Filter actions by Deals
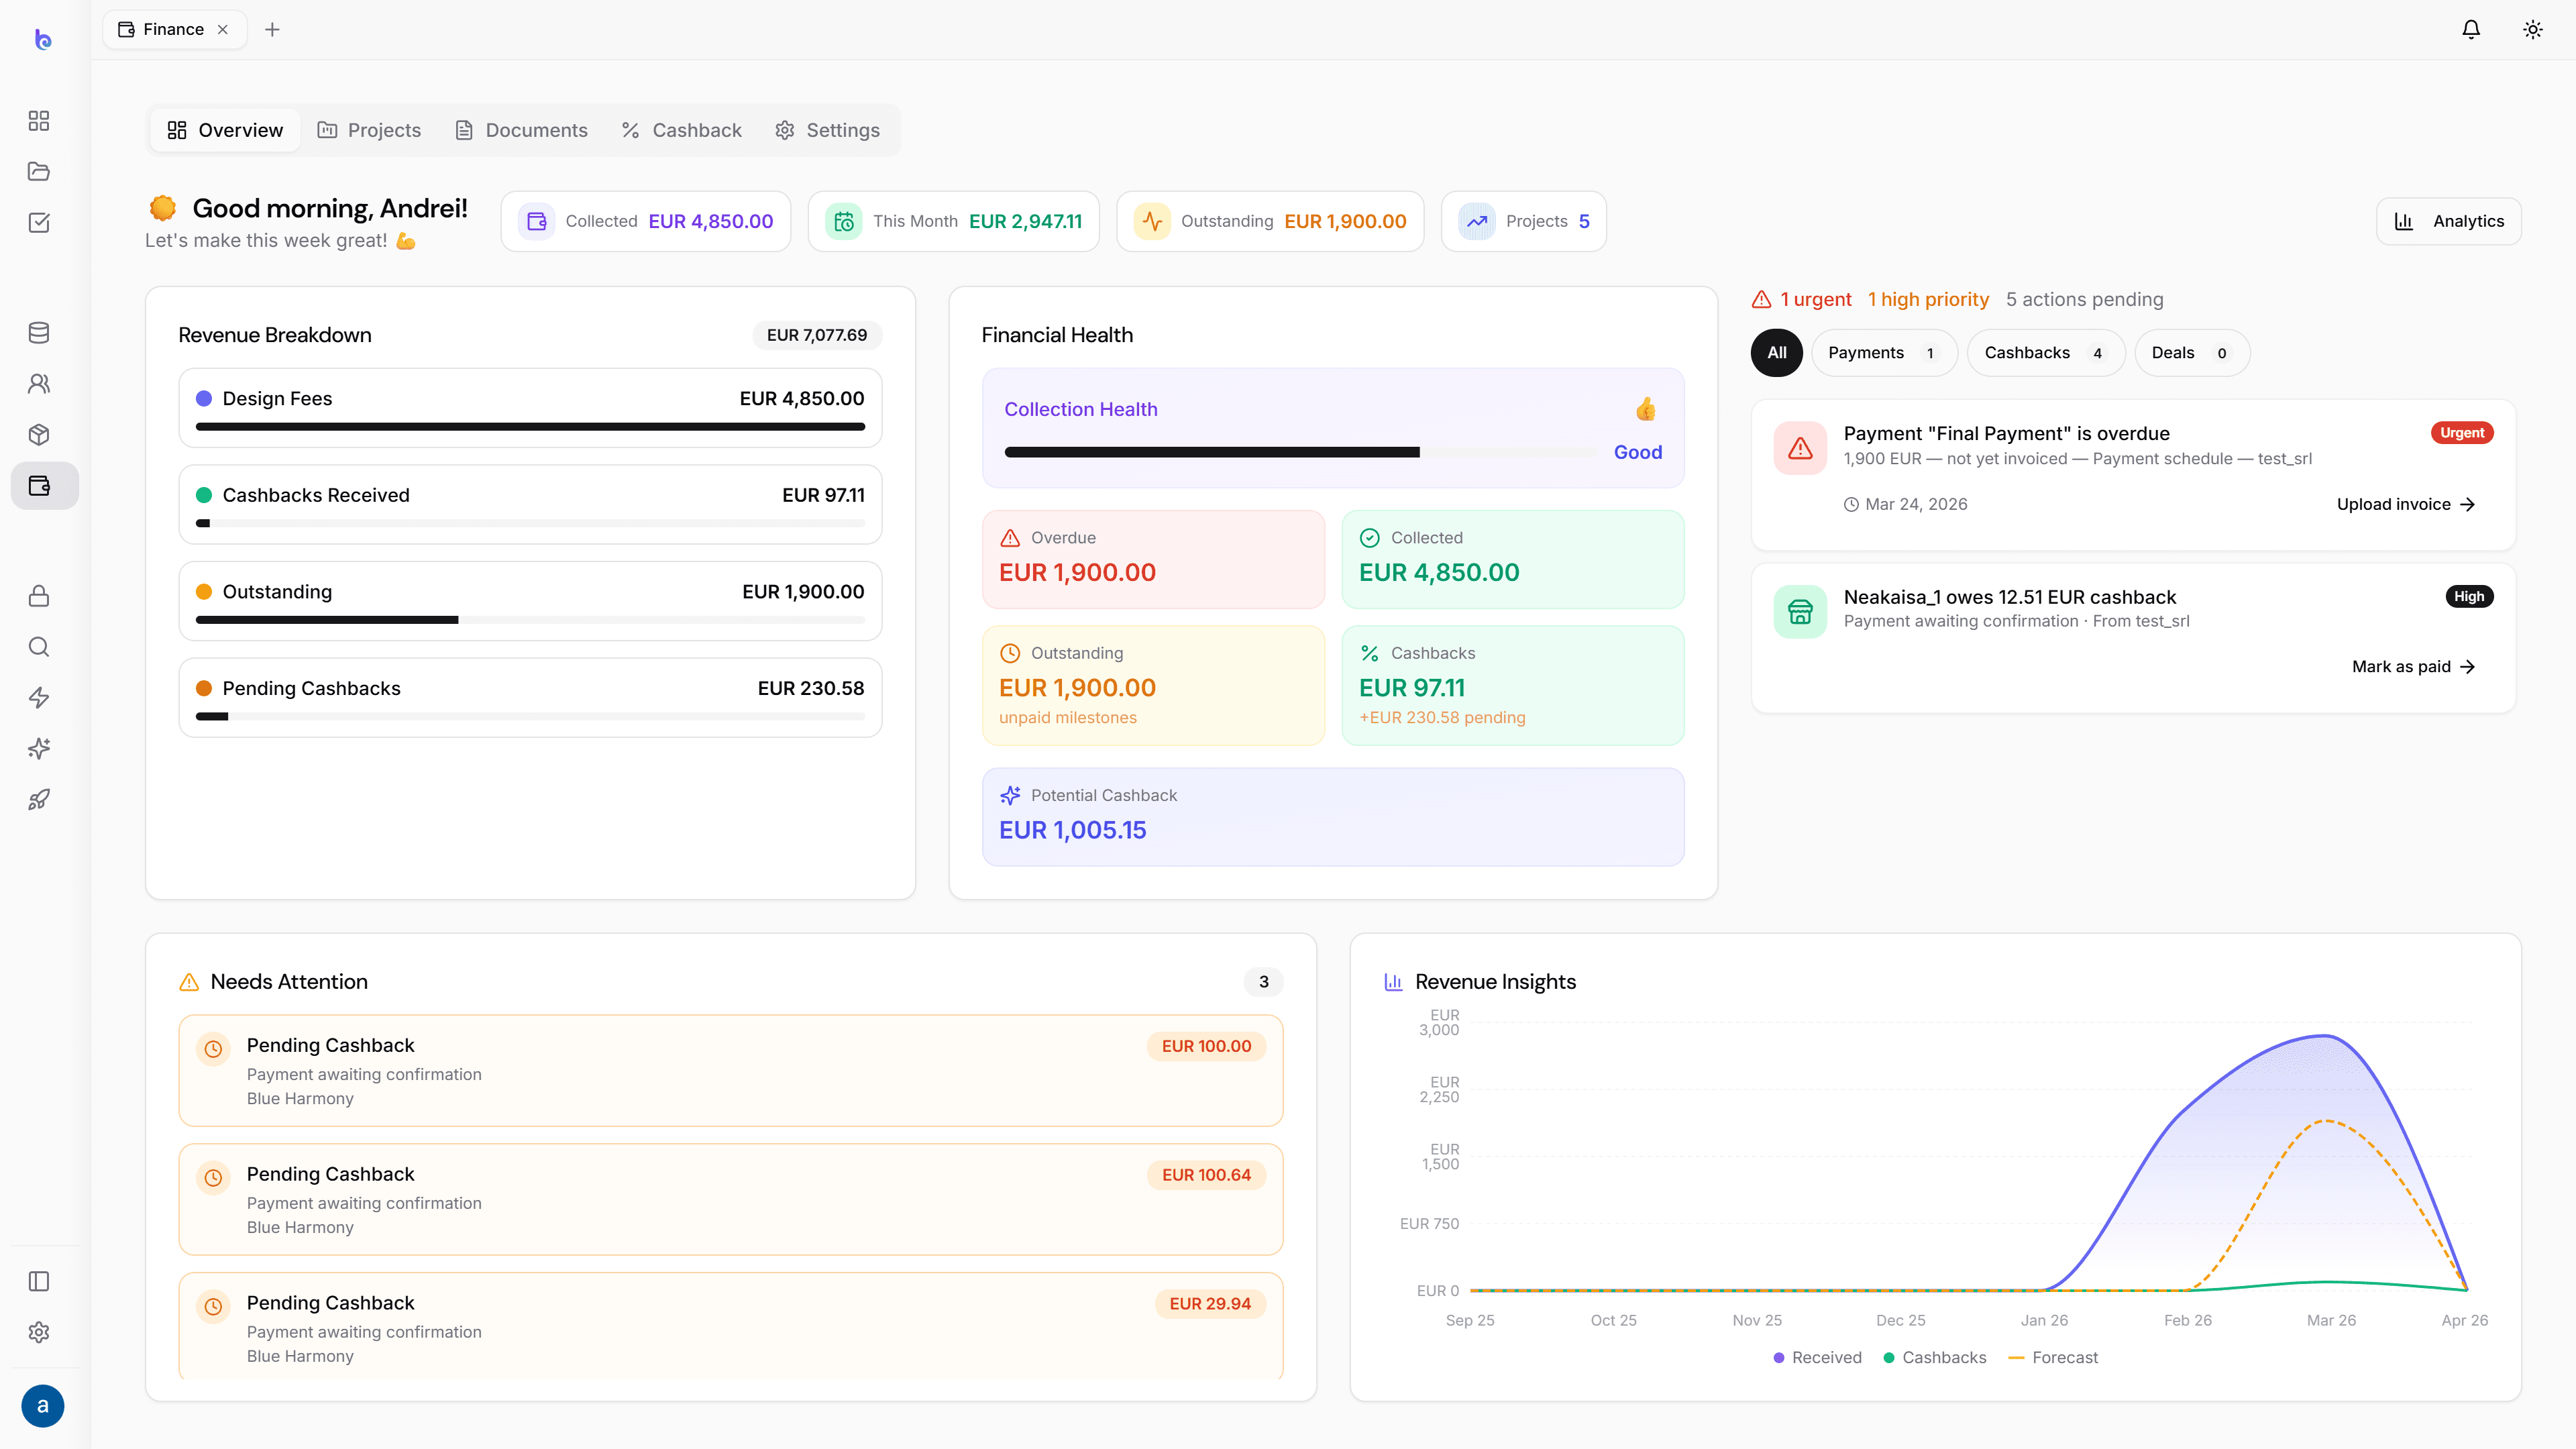 (2192, 352)
